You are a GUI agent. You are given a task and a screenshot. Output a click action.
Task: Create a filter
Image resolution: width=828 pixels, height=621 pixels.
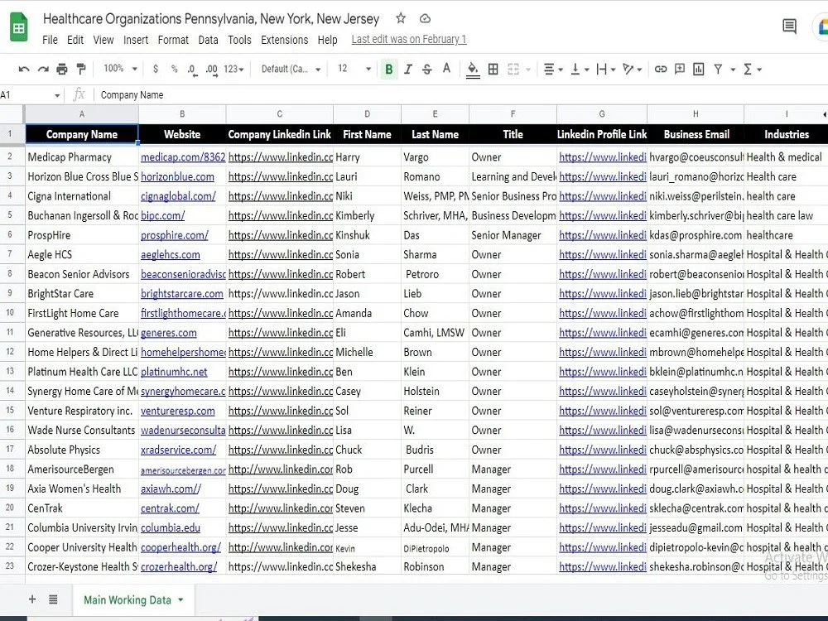[718, 70]
